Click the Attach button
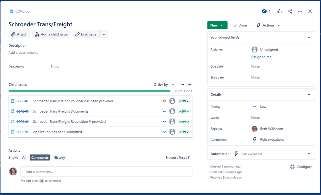 click(x=19, y=34)
